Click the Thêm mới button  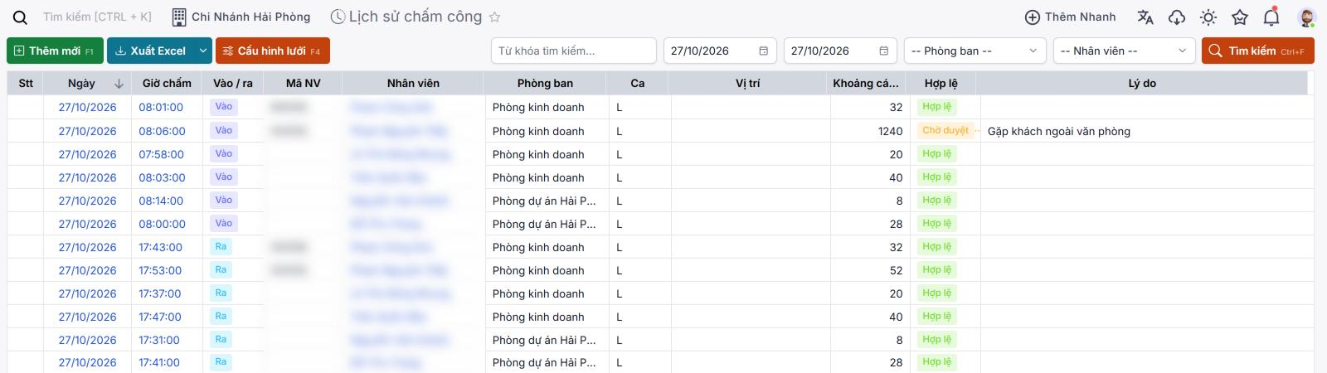pos(55,51)
